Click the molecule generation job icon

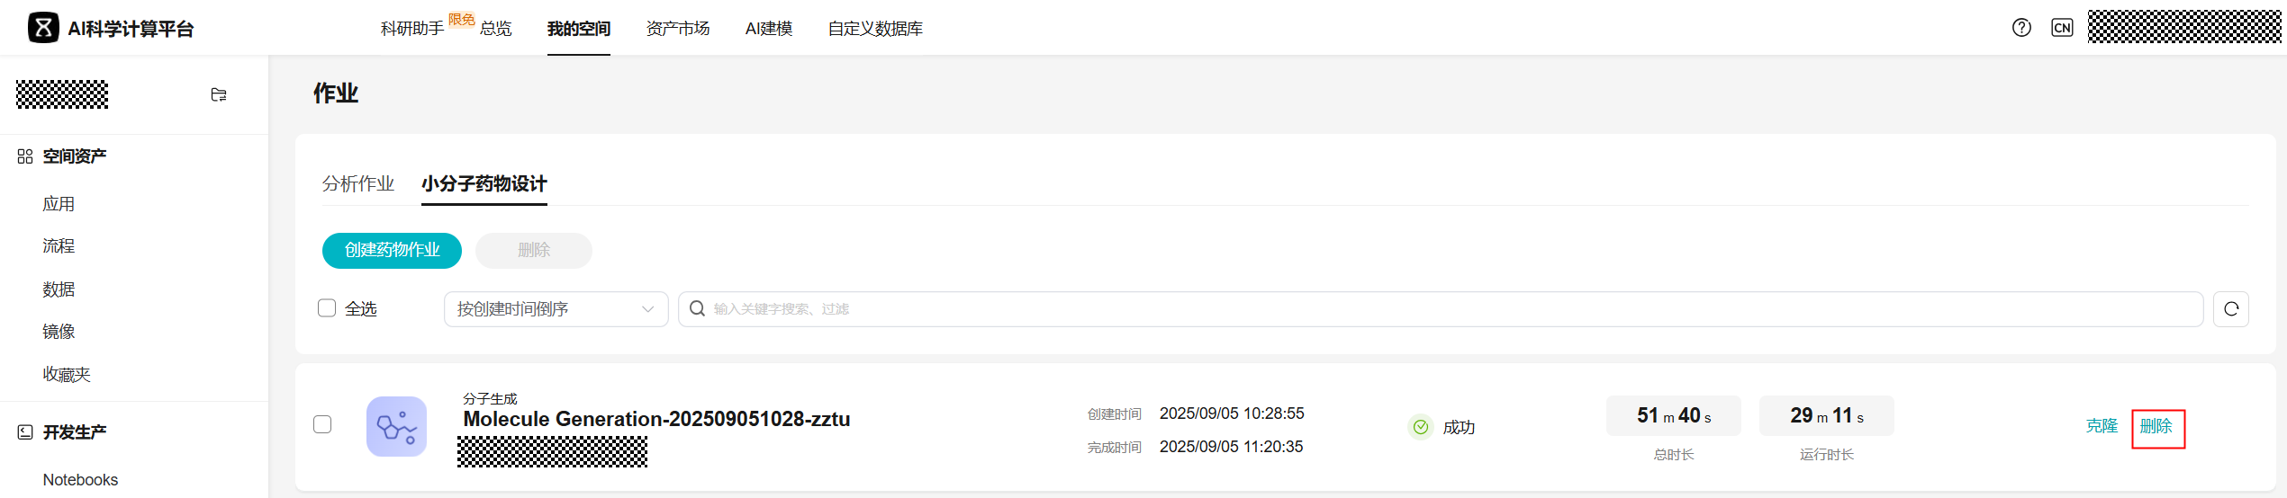pyautogui.click(x=396, y=426)
